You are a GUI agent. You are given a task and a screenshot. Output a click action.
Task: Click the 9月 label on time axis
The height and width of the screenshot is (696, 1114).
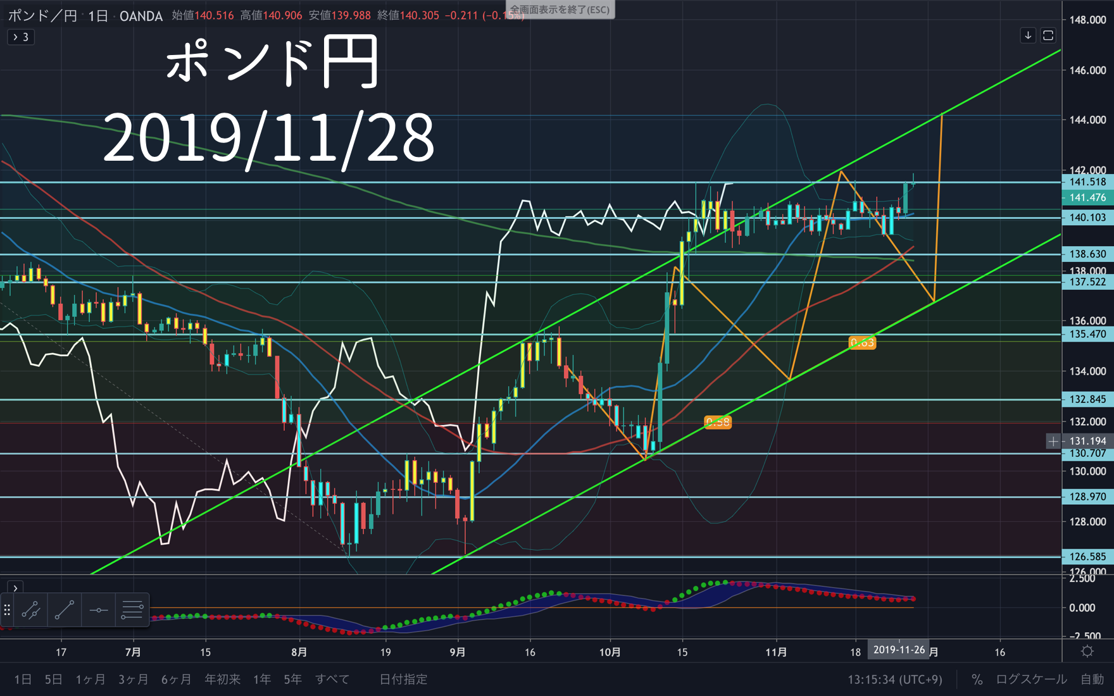[x=458, y=652]
